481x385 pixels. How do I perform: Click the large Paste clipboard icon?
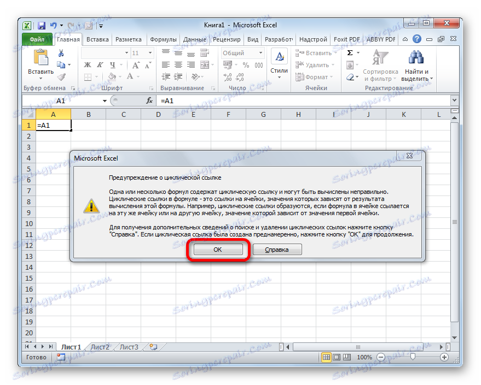coord(41,57)
